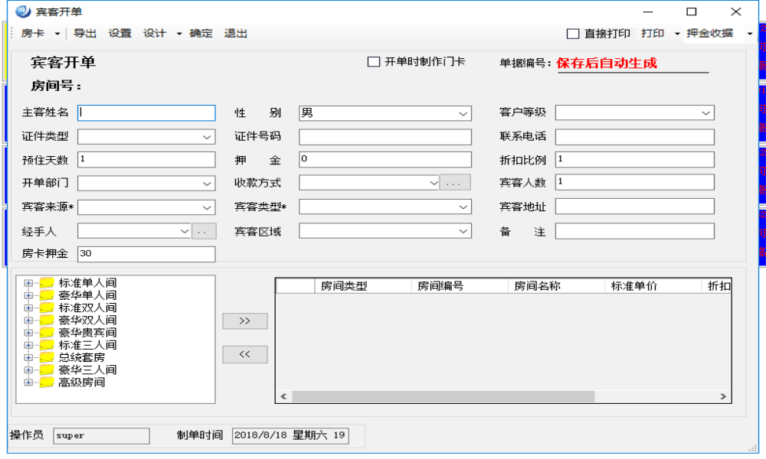Image resolution: width=766 pixels, height=459 pixels.
Task: Click 设计 in the toolbar
Action: click(155, 34)
